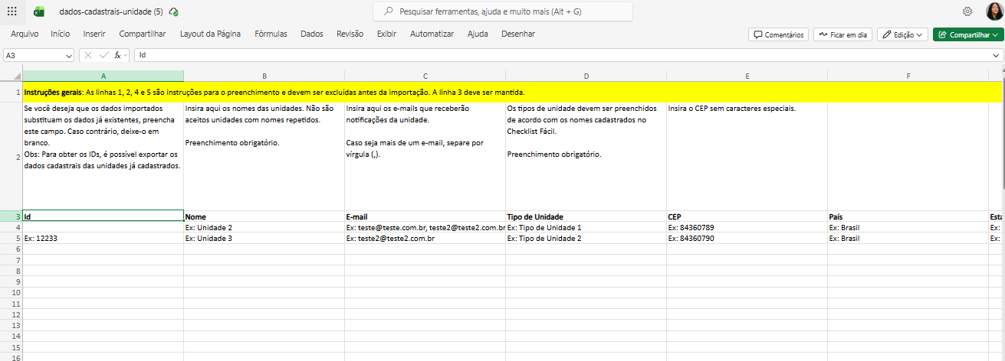Select column A header
Viewport: 1005px width, 361px height.
coord(103,76)
